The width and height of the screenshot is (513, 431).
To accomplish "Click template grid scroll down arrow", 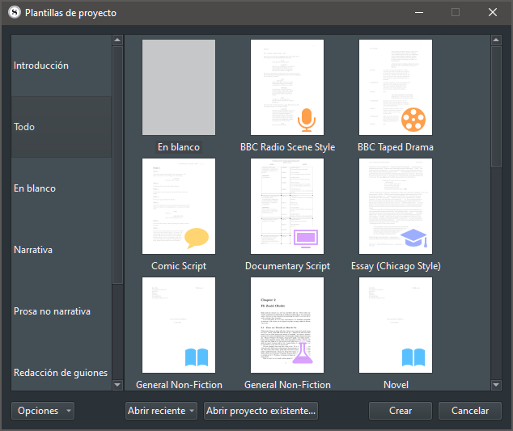I will (496, 385).
